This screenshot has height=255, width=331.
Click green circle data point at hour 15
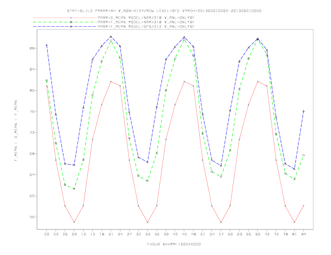pos(92,95)
